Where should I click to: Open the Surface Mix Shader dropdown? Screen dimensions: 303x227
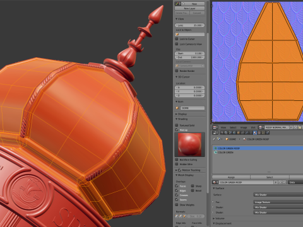coord(278,195)
